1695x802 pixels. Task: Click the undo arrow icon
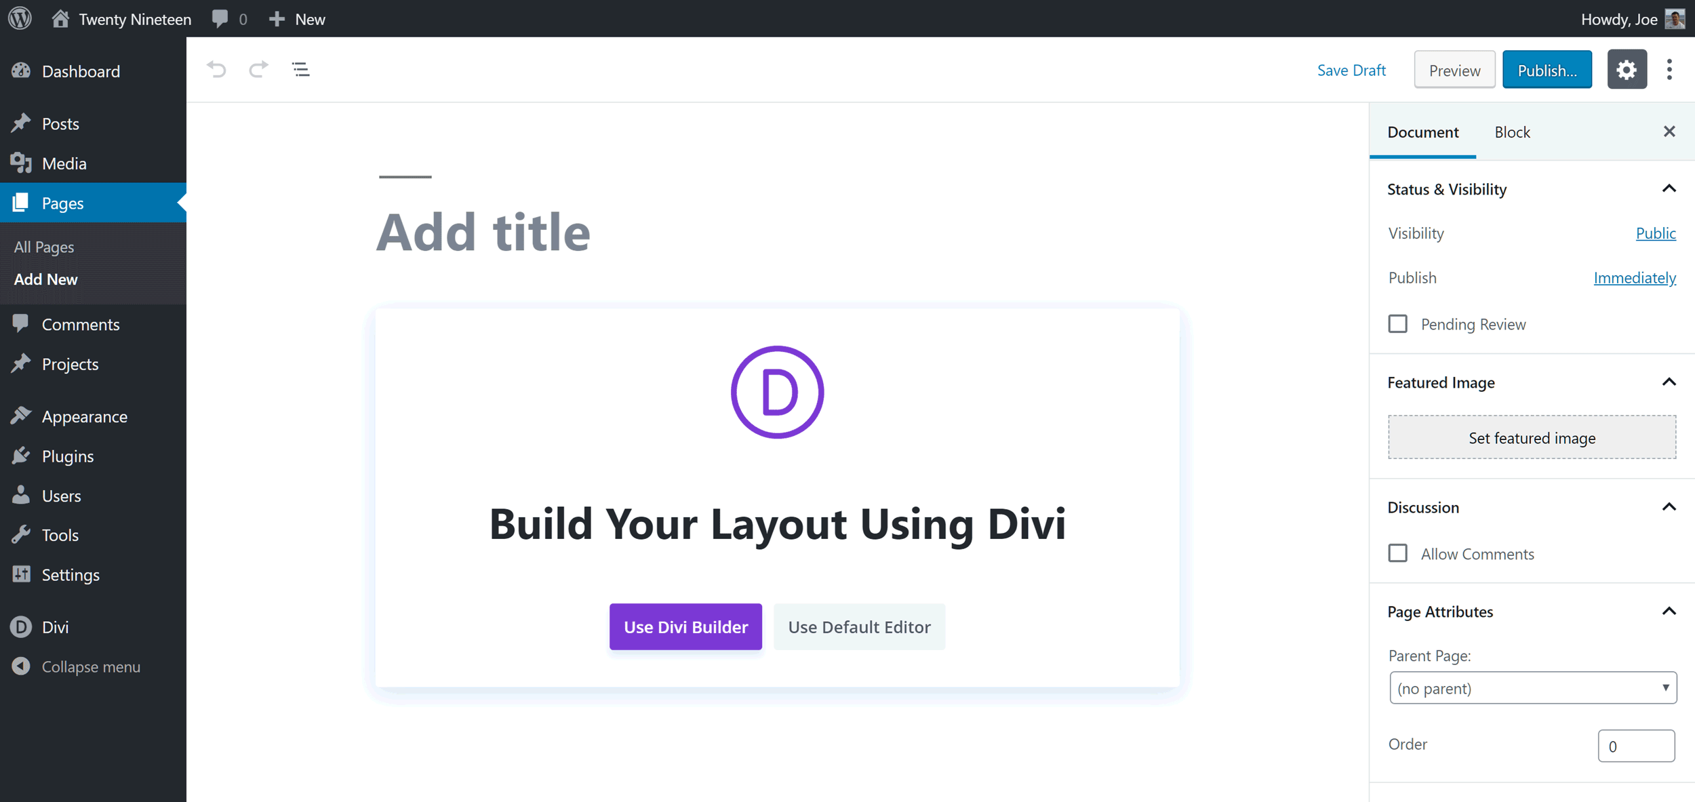pos(217,68)
